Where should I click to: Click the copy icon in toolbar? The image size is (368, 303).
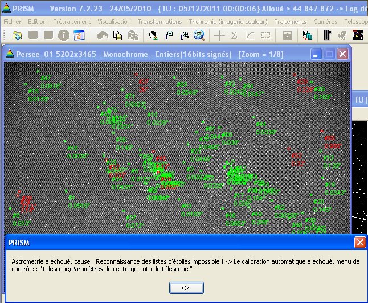118,35
